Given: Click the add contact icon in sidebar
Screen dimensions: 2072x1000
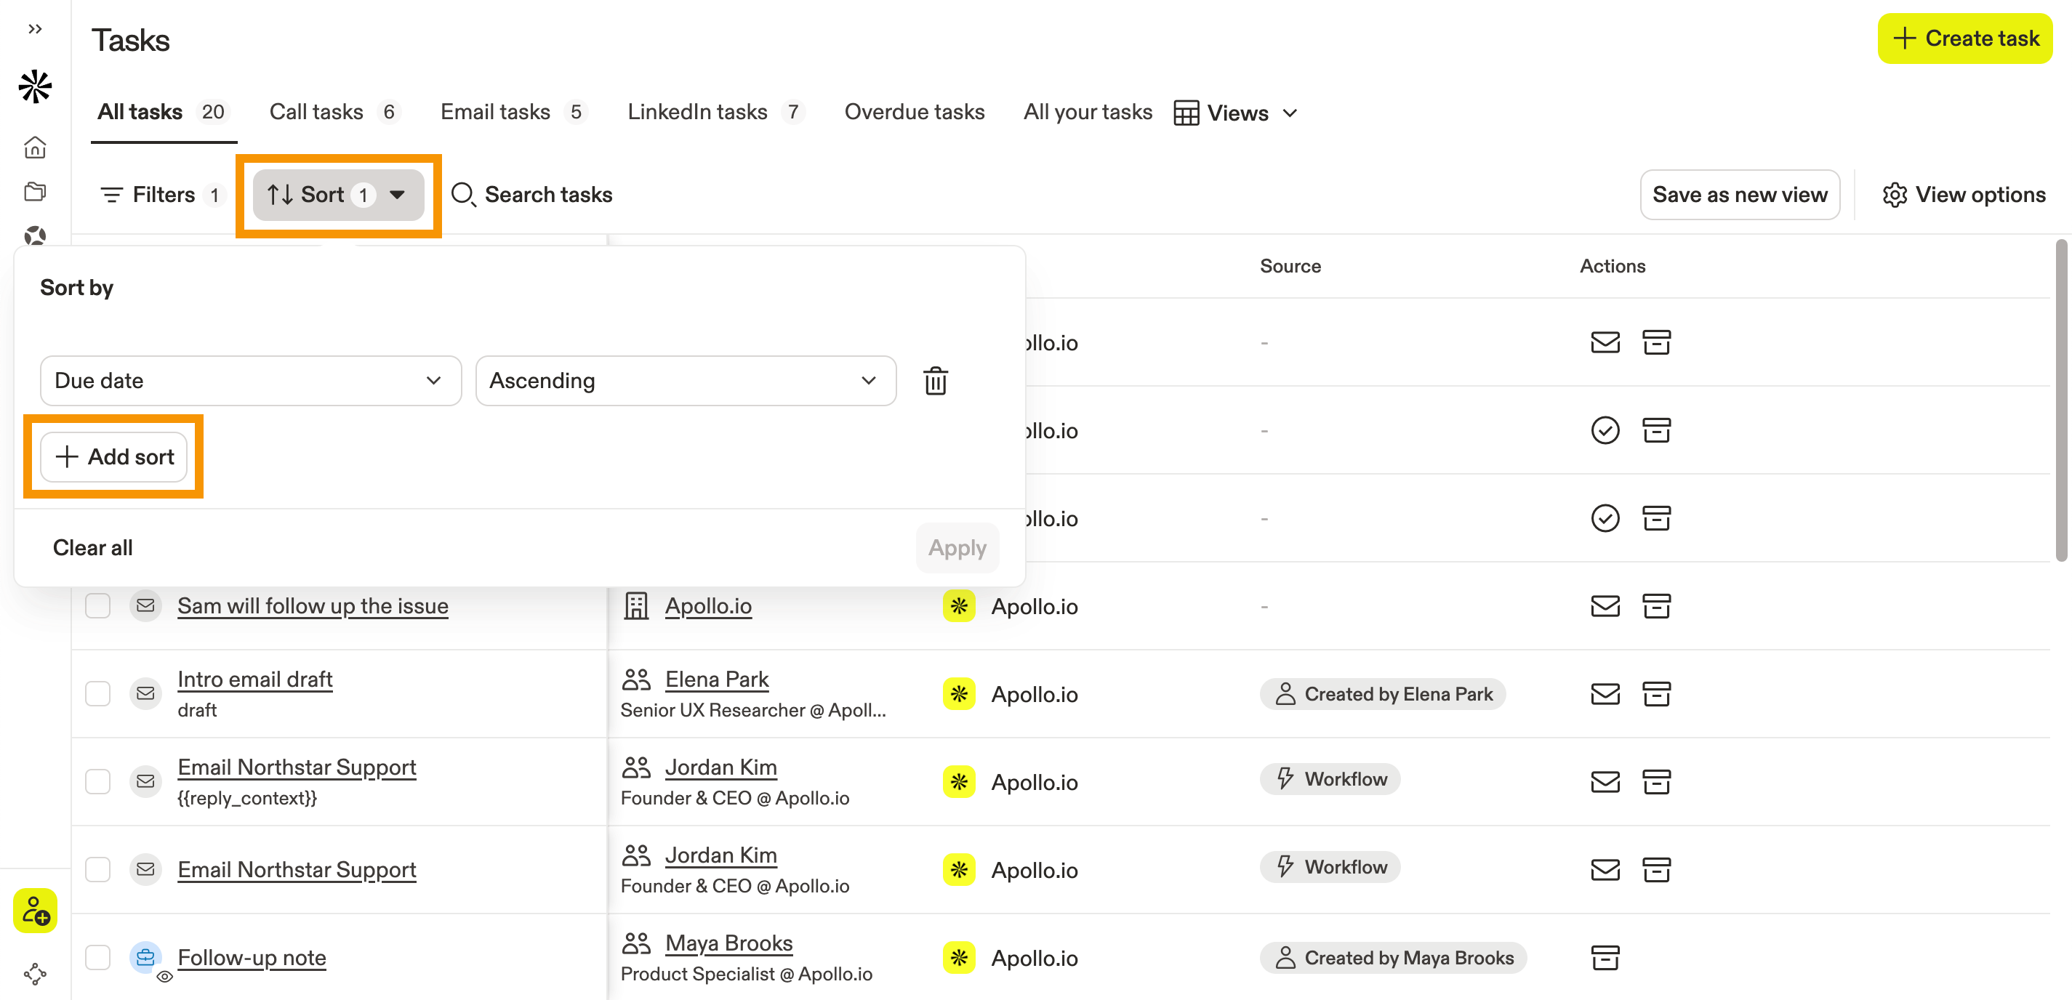Looking at the screenshot, I should pyautogui.click(x=35, y=911).
